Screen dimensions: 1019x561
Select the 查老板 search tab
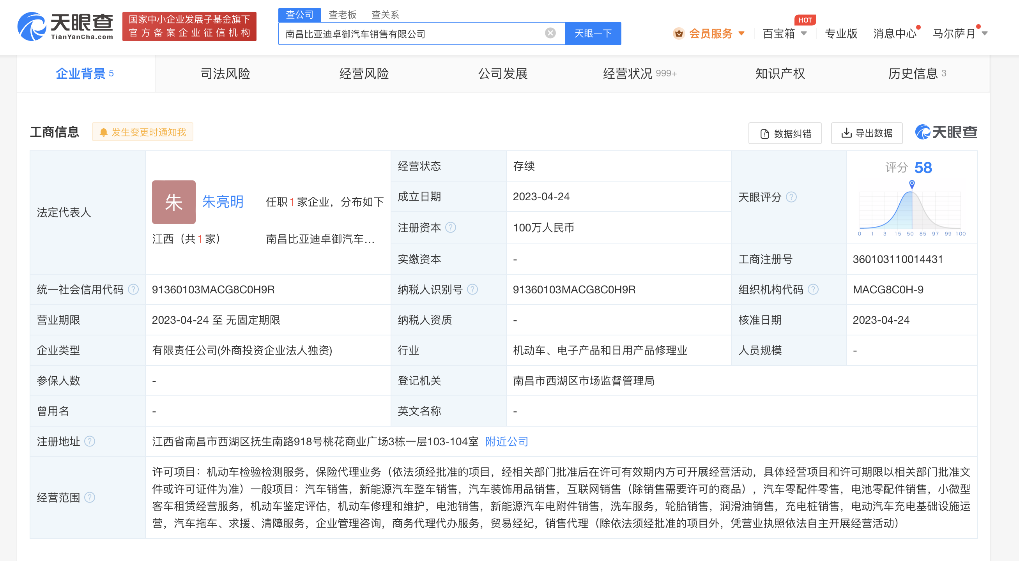click(x=343, y=15)
